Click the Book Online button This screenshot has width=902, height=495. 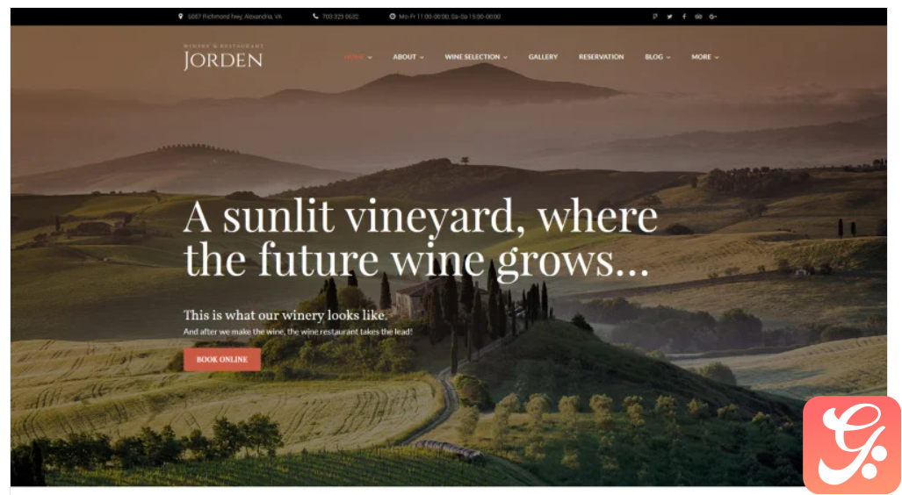(222, 359)
